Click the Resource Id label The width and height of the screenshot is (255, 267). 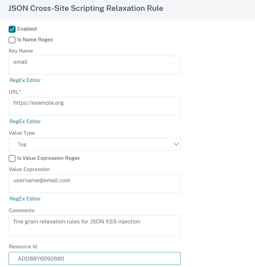click(x=23, y=247)
